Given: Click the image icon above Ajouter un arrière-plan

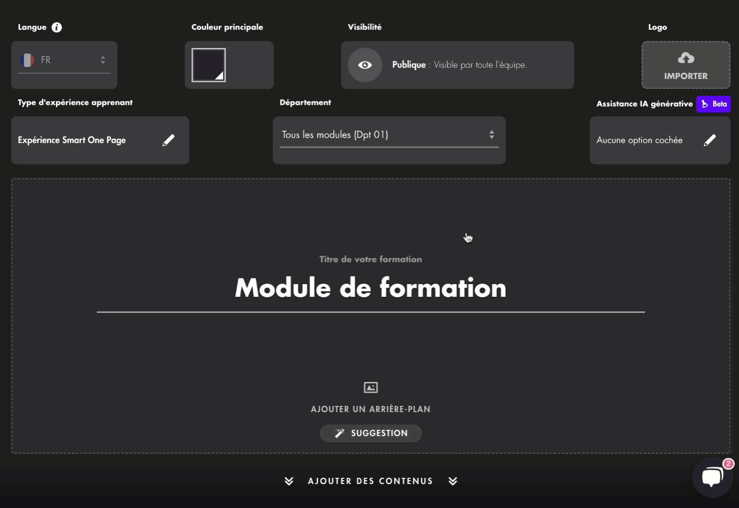Looking at the screenshot, I should (371, 388).
